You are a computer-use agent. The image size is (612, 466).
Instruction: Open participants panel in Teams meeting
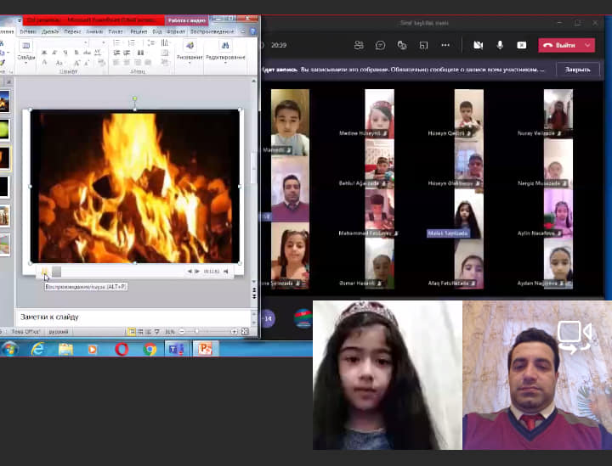coord(359,45)
